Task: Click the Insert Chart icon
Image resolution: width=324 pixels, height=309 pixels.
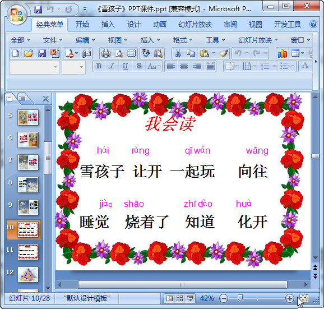Action: tap(283, 53)
